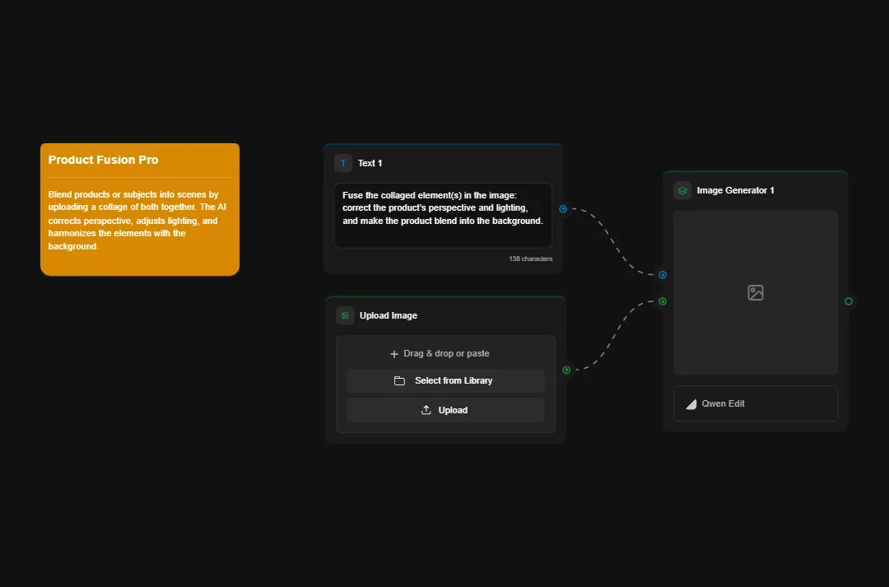Click the green output port of Image Generator 1
Viewport: 889px width, 587px height.
click(x=849, y=301)
